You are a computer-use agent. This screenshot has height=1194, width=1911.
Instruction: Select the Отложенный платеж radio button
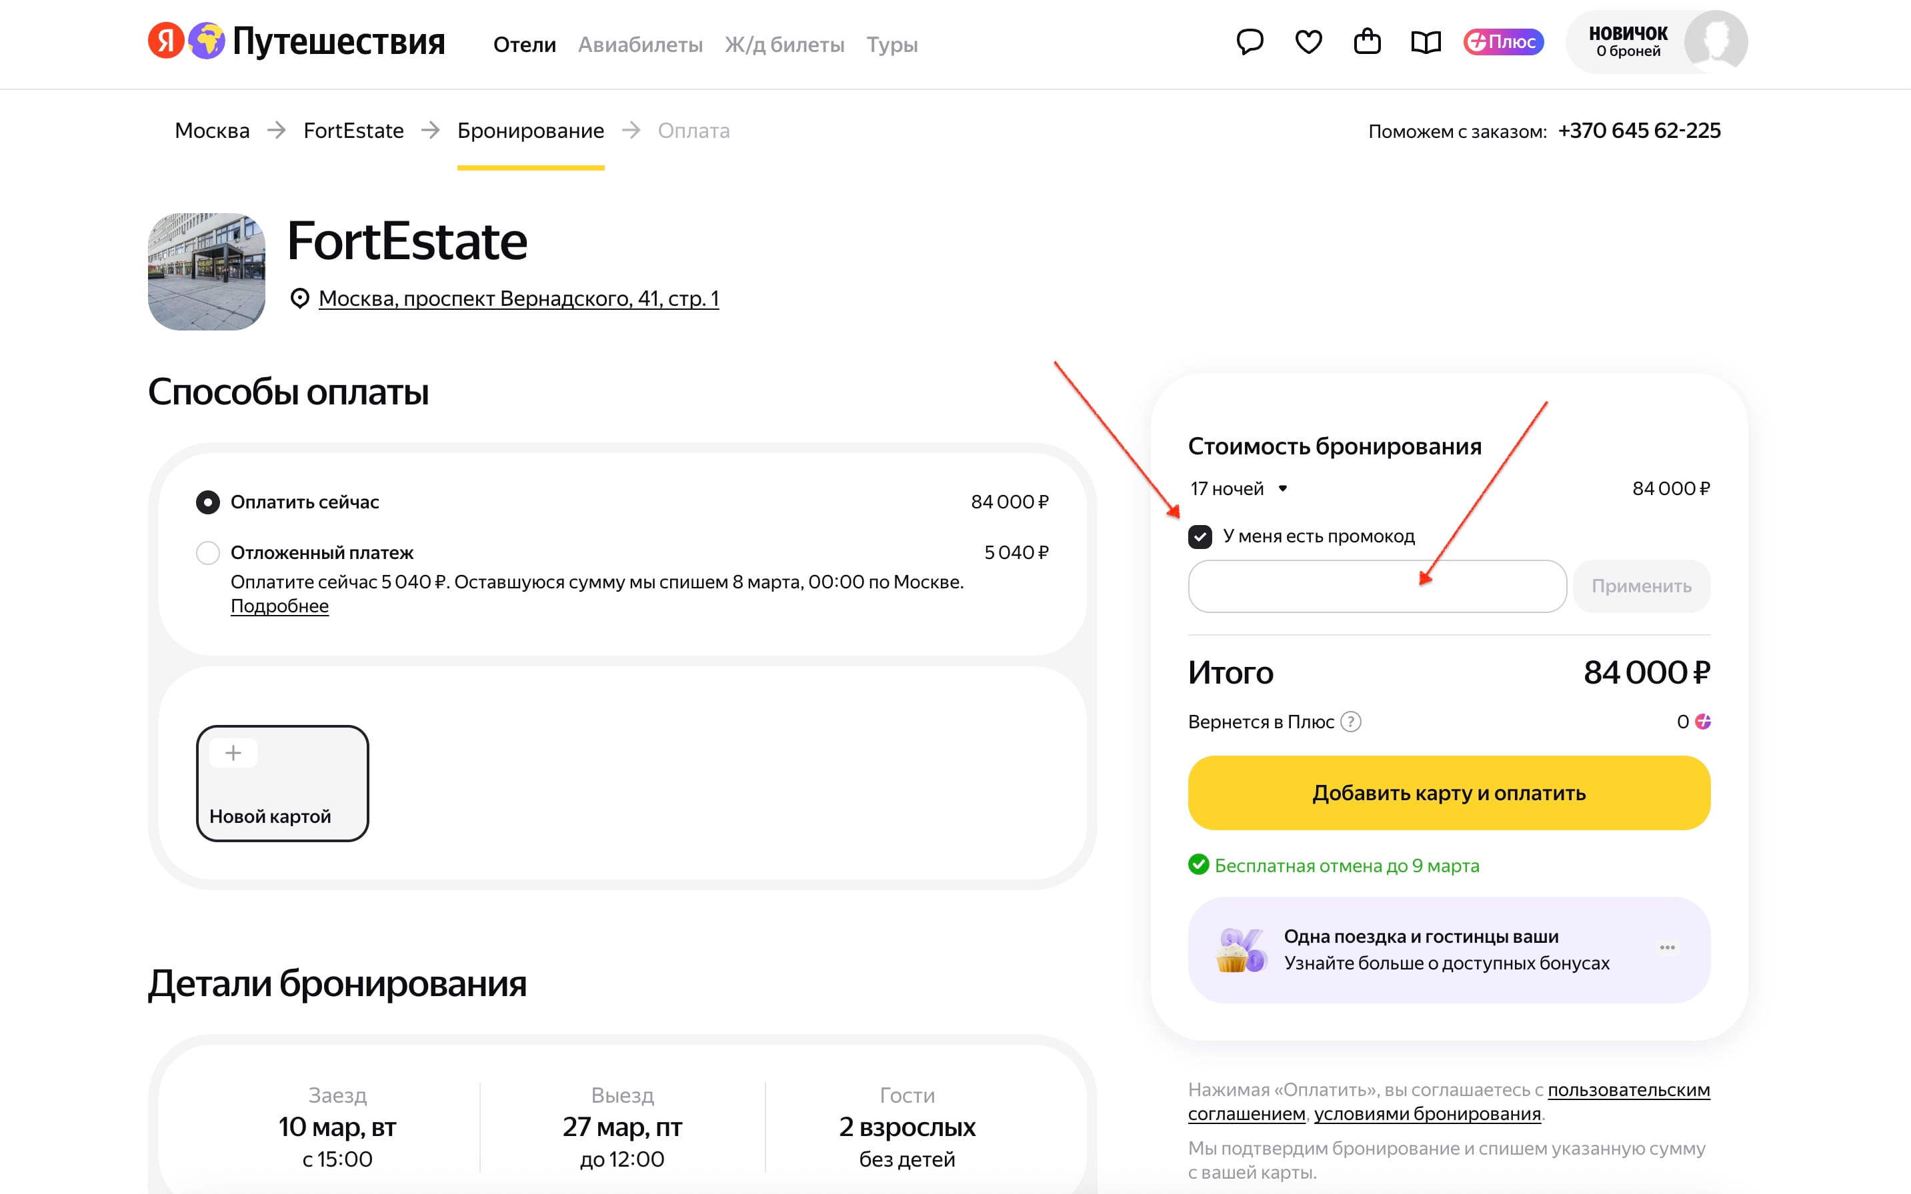pos(208,553)
